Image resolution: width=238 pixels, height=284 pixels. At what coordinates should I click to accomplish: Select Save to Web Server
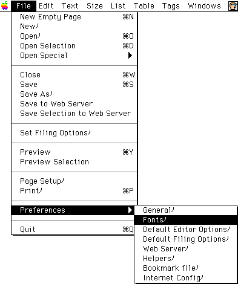(x=74, y=104)
